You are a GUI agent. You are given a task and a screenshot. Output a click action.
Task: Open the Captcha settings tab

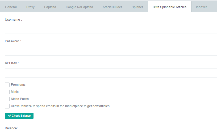(50, 7)
